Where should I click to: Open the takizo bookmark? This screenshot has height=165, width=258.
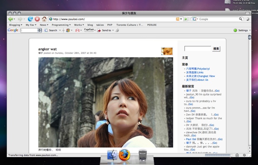tap(100, 25)
